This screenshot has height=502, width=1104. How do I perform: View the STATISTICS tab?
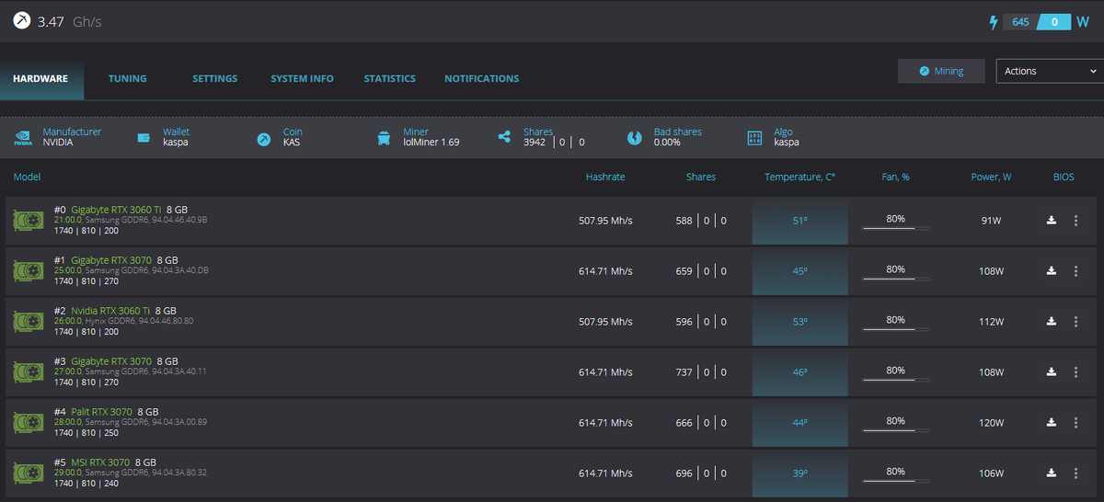click(x=389, y=79)
